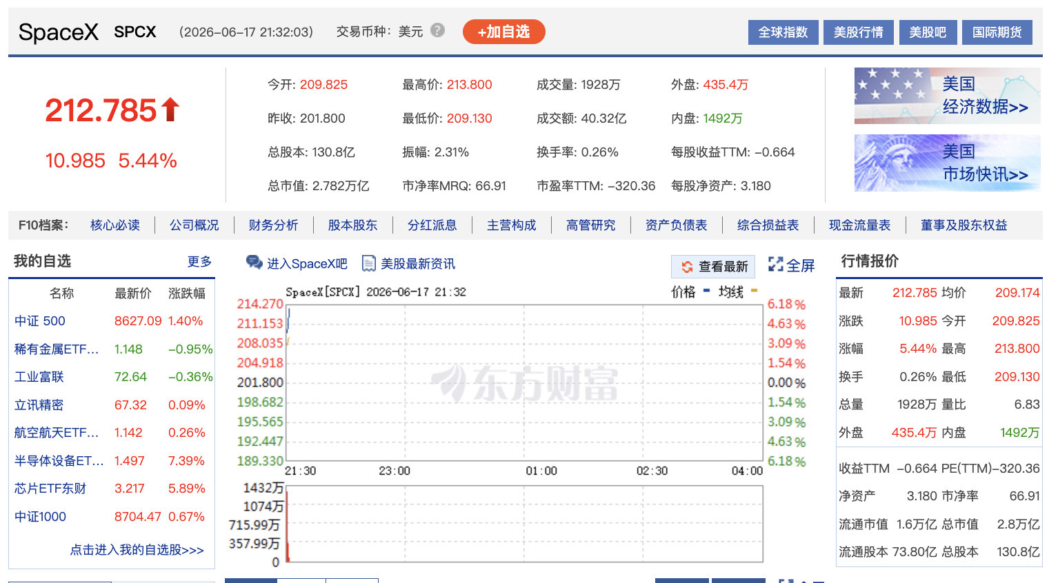This screenshot has height=583, width=1058.
Task: Click 7.39% change in watchlist
Action: coord(186,461)
